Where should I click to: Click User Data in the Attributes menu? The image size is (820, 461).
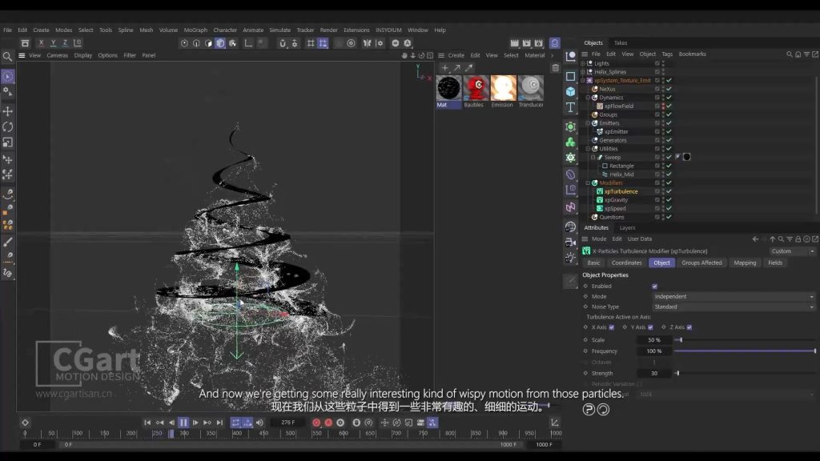click(640, 239)
